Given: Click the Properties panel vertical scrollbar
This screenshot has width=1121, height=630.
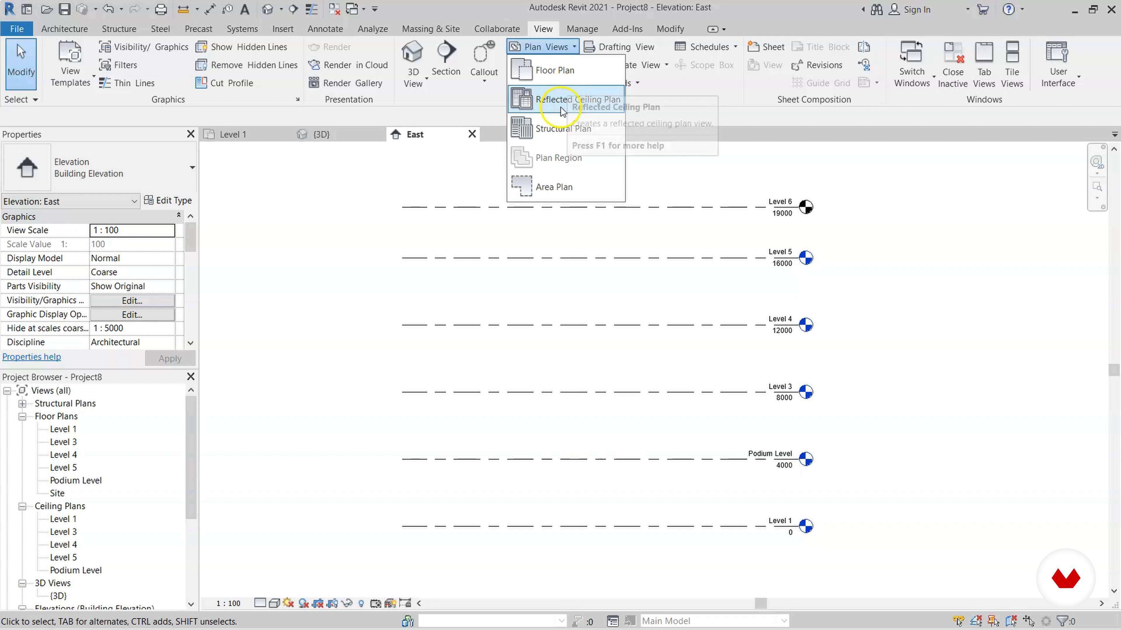Looking at the screenshot, I should tap(190, 237).
